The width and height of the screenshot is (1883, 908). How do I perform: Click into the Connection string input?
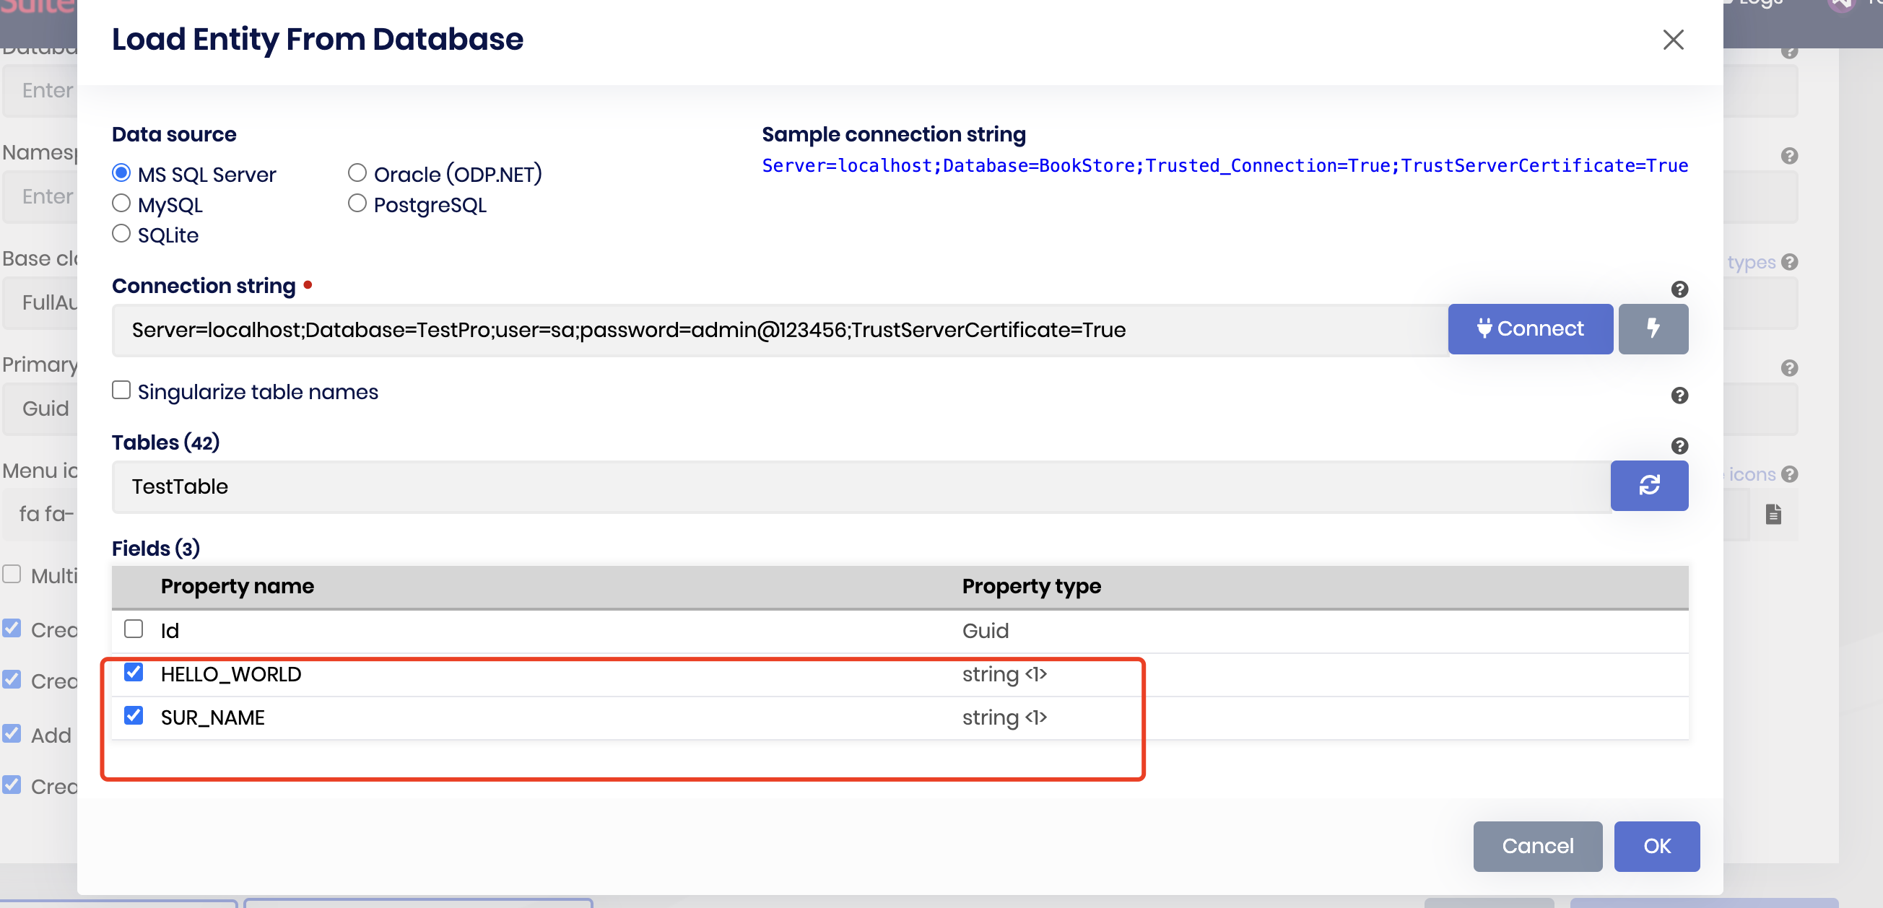point(778,330)
